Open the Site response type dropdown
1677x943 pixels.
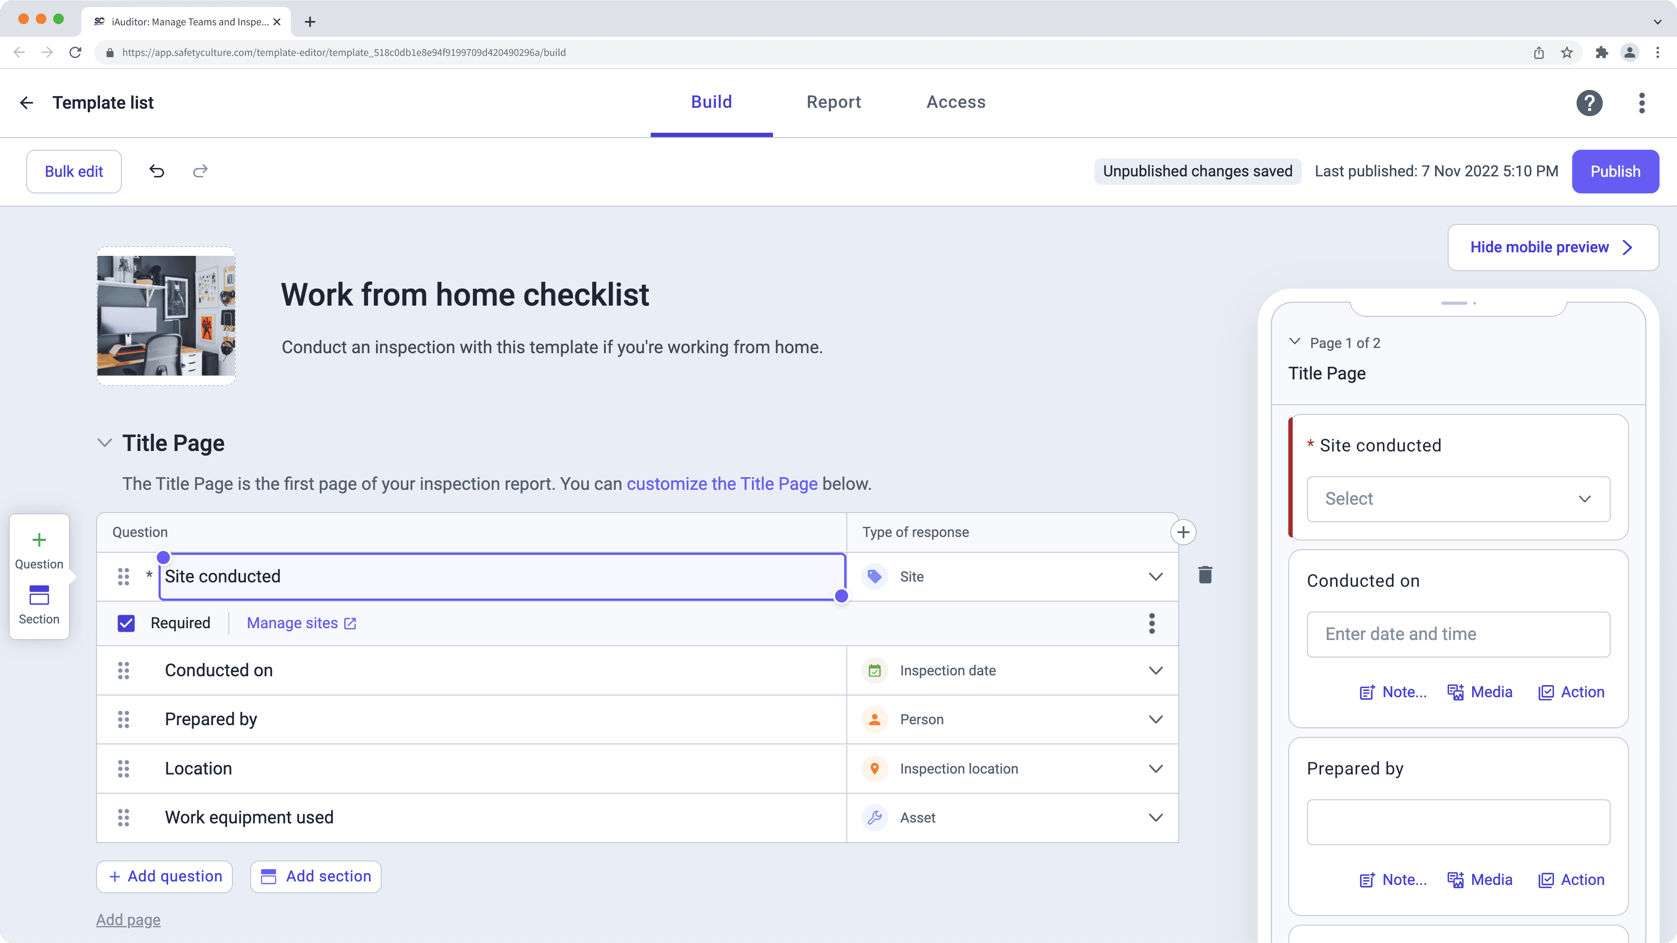[1155, 577]
